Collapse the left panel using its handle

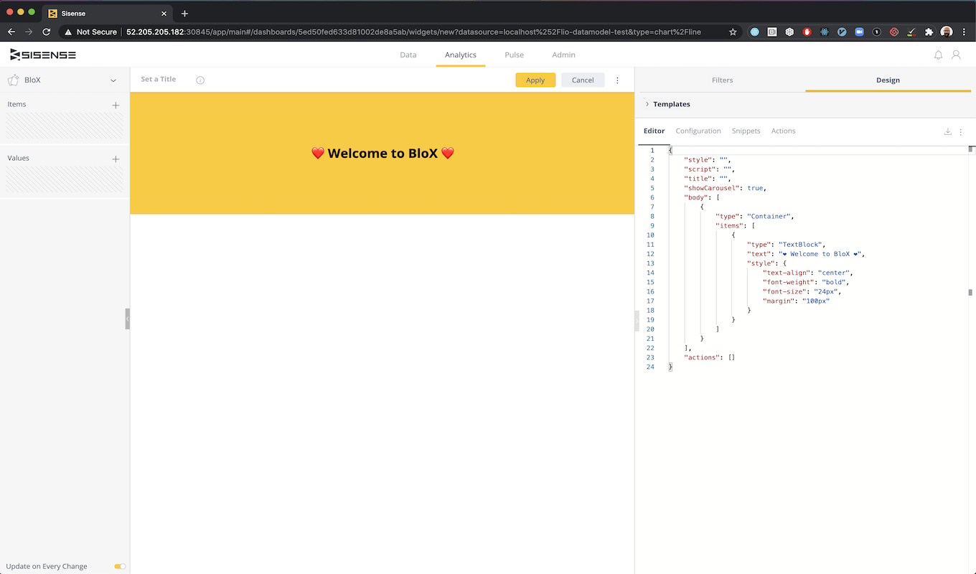(128, 319)
